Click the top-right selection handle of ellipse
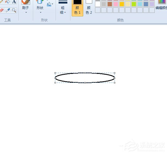This screenshot has width=167, height=154. coord(115,73)
